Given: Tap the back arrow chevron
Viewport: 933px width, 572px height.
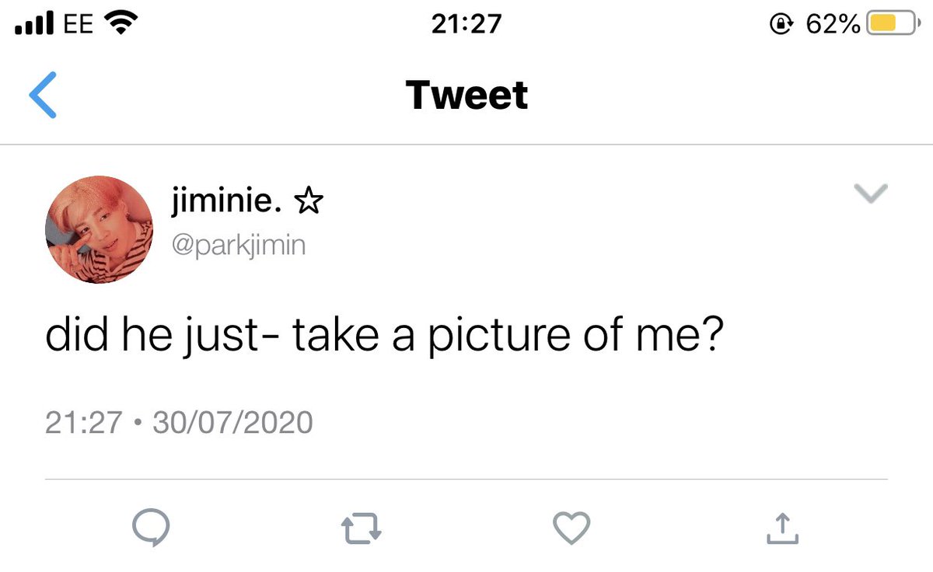Looking at the screenshot, I should click(x=43, y=95).
